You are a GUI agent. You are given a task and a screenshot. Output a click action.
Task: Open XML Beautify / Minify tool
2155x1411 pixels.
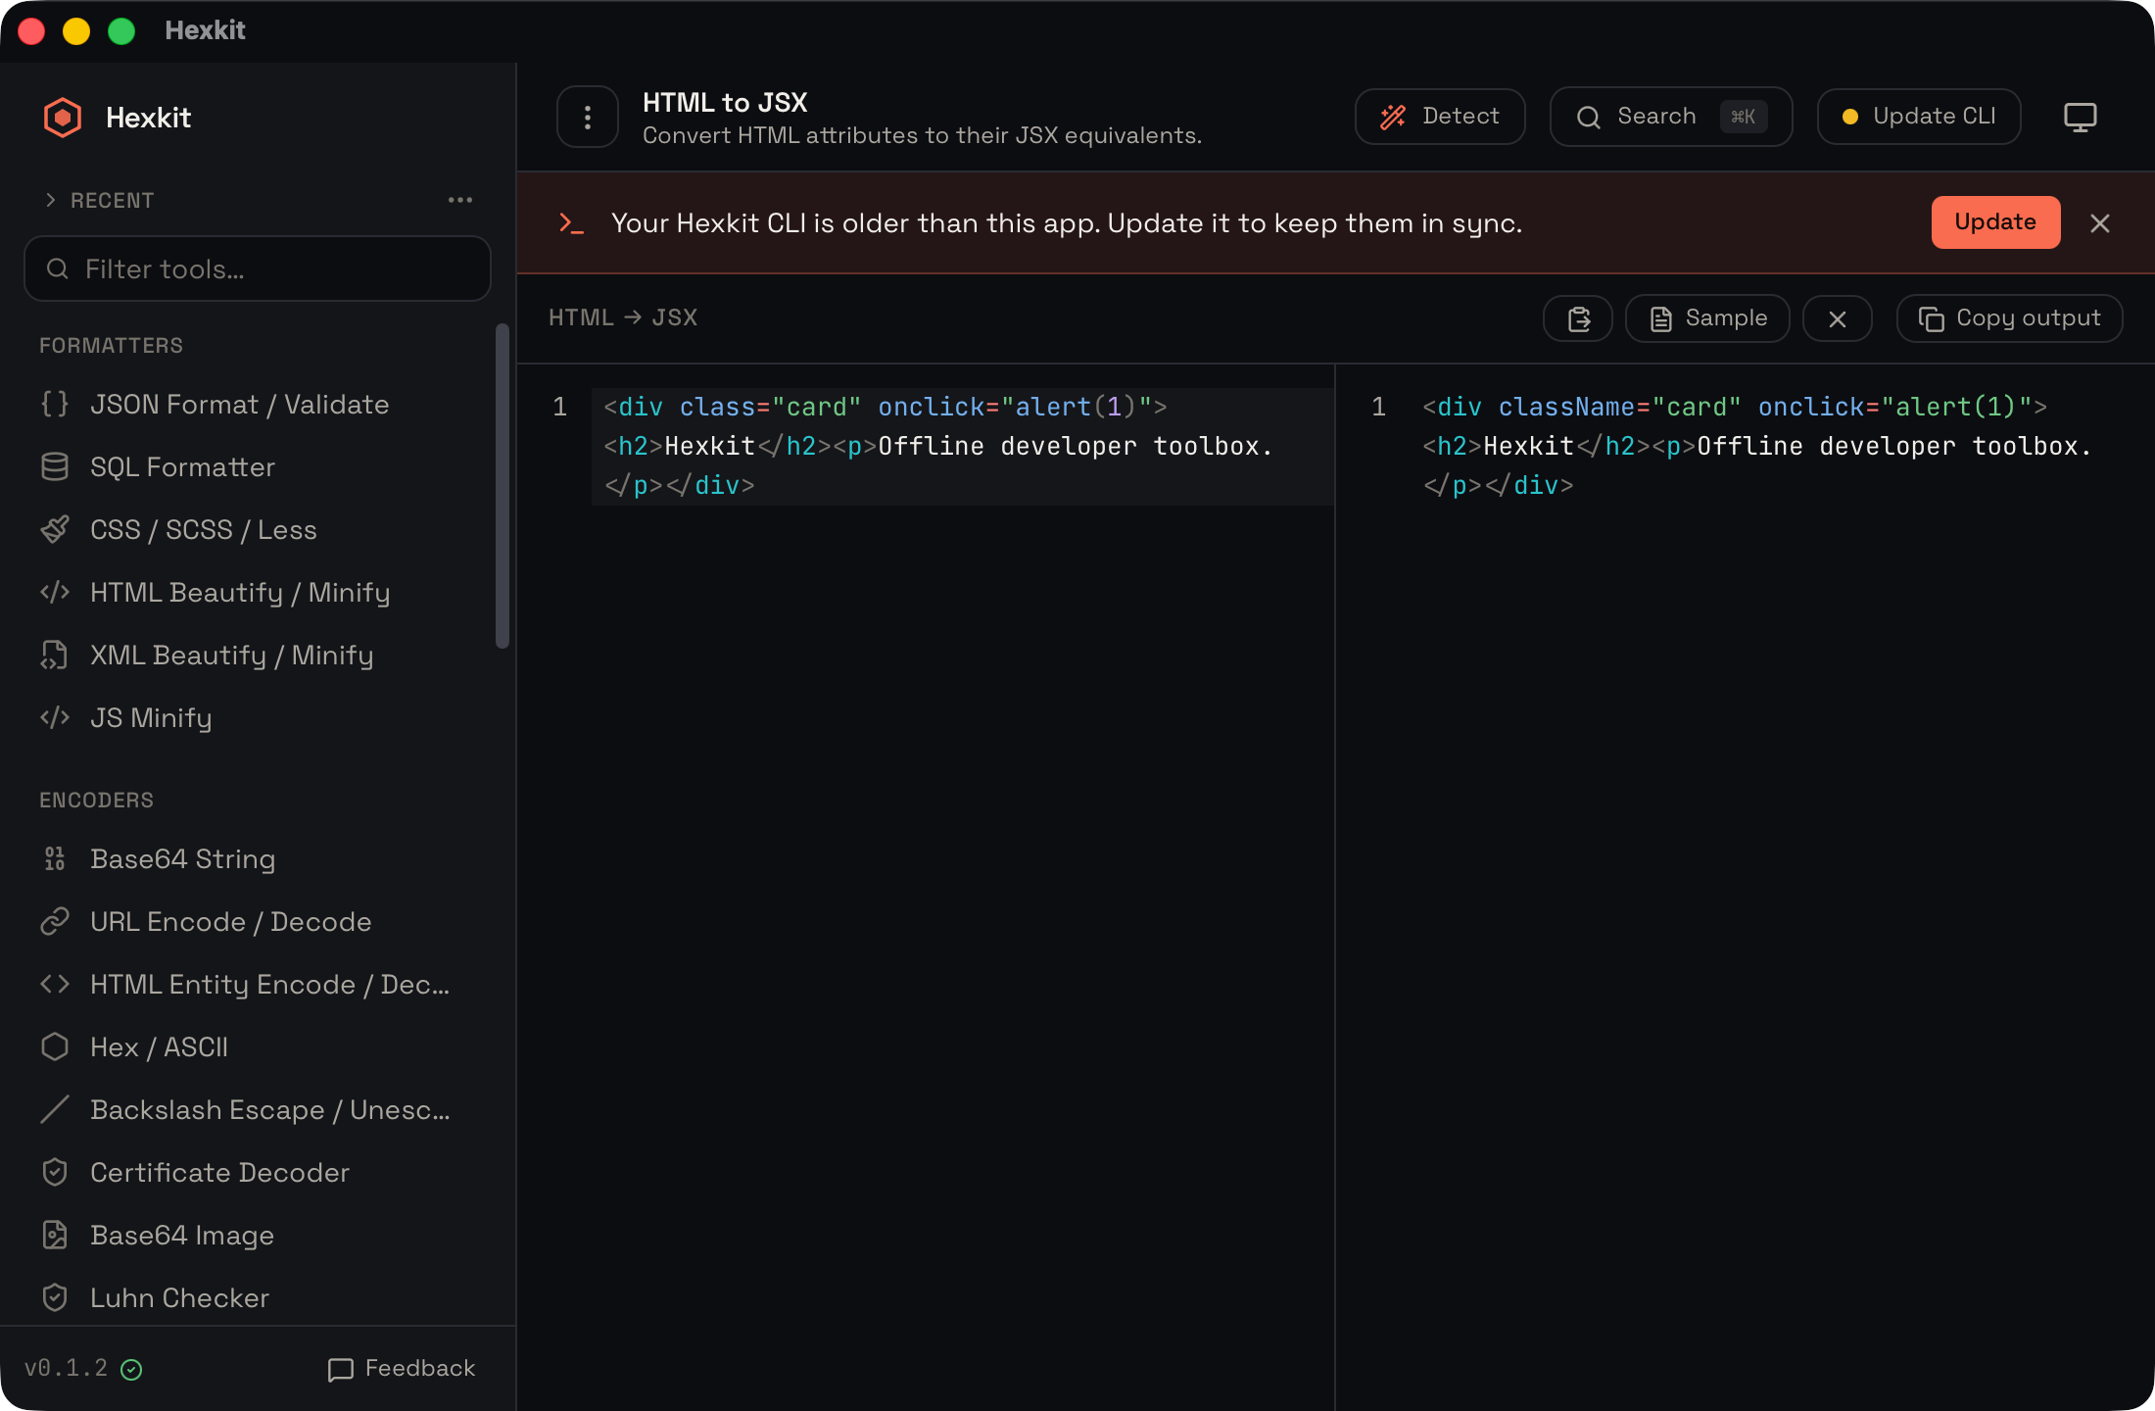pos(258,655)
